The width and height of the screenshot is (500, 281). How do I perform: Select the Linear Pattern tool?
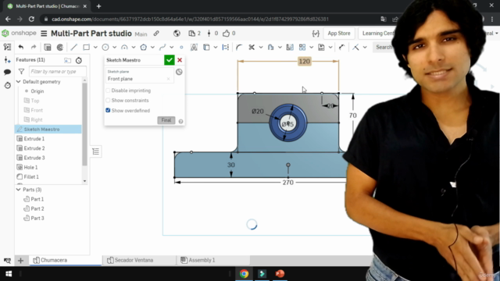click(x=302, y=47)
